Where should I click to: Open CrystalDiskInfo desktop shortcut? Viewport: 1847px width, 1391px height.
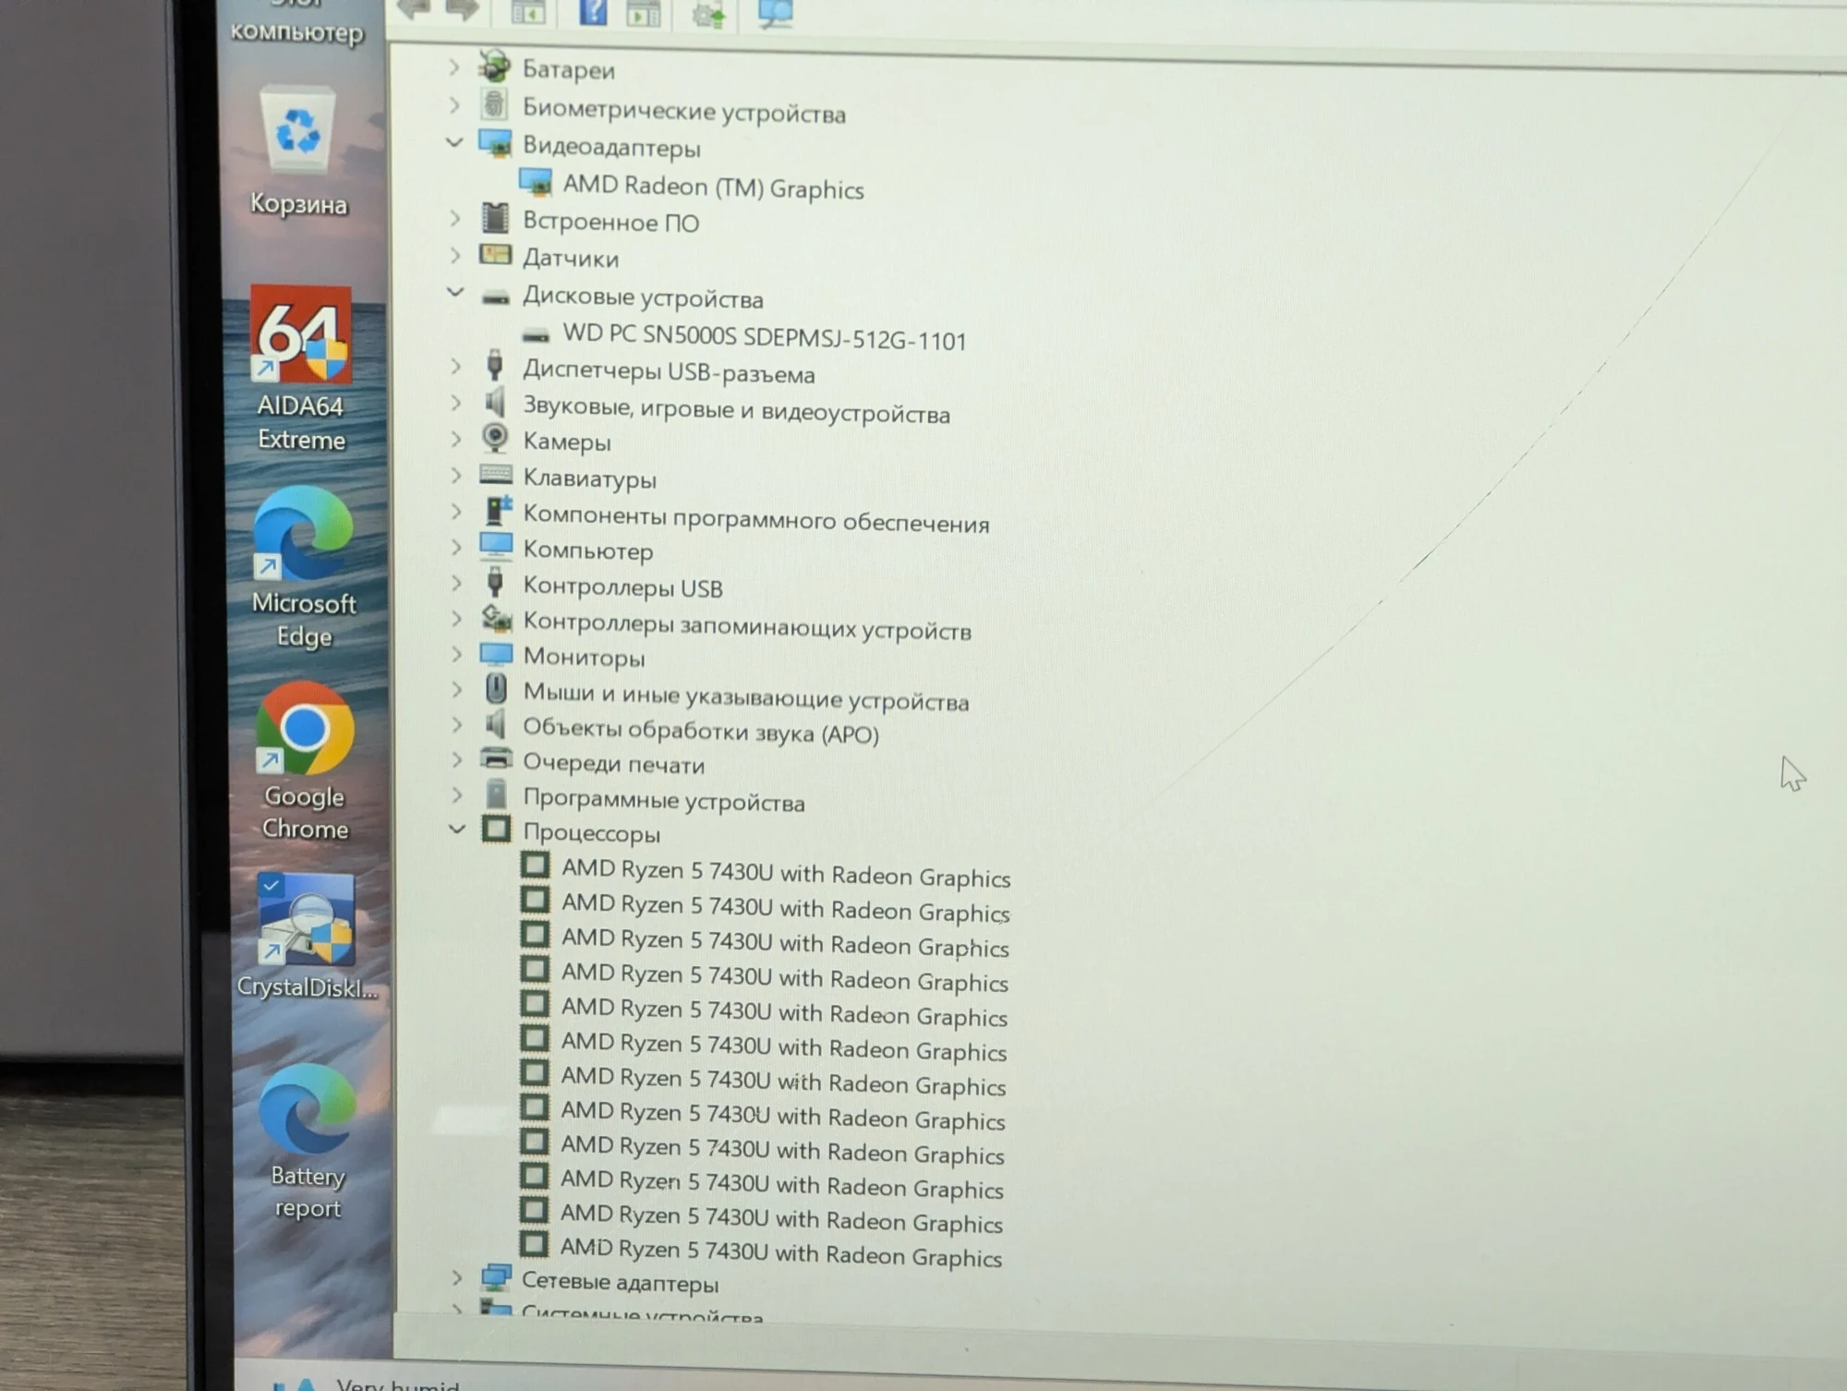click(307, 935)
